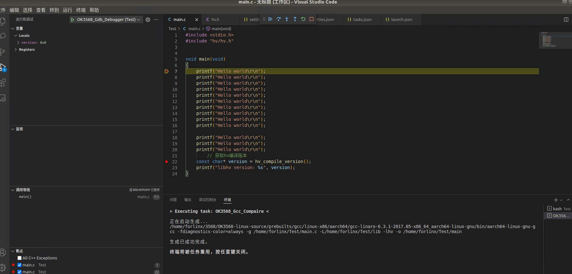Switch to the launch.json editor tab

pos(401,20)
